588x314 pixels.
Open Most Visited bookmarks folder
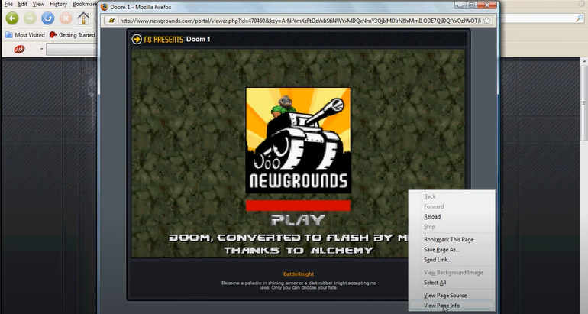[24, 35]
